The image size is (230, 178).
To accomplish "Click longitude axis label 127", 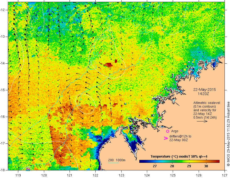I will [225, 175].
